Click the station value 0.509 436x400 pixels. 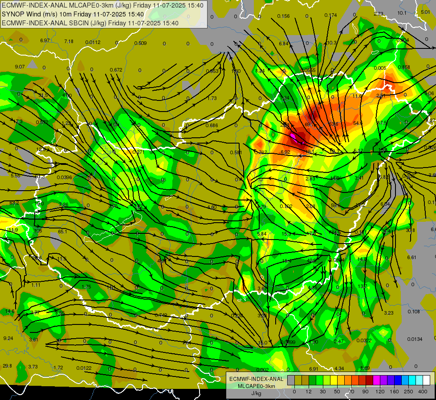point(140,43)
